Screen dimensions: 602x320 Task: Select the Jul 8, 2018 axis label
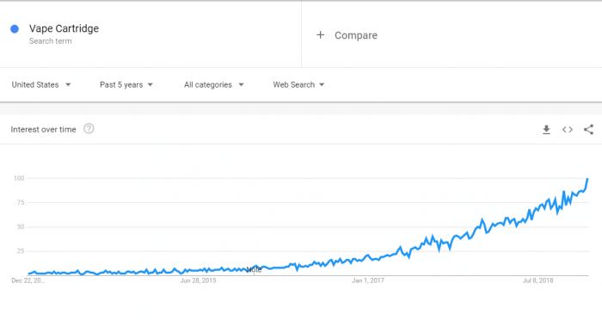click(537, 280)
